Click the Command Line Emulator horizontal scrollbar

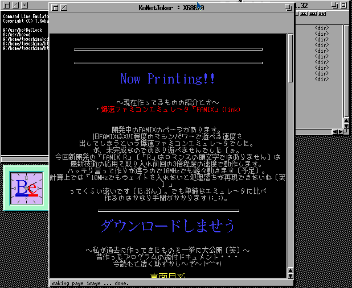point(25,159)
